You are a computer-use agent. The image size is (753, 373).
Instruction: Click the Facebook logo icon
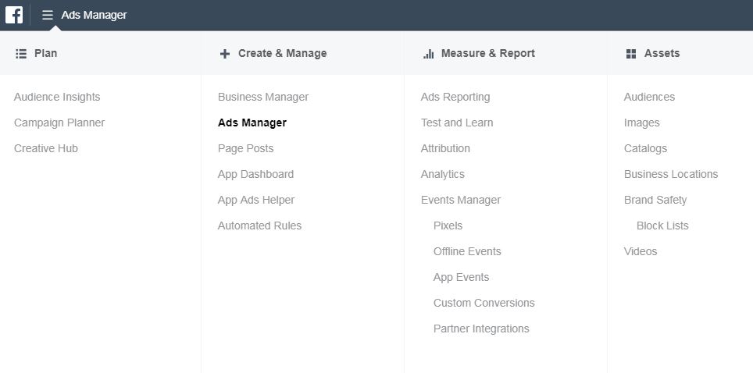(x=14, y=15)
